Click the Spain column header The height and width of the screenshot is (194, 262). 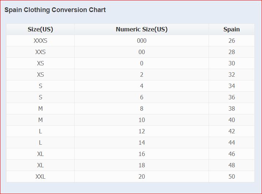coord(232,29)
